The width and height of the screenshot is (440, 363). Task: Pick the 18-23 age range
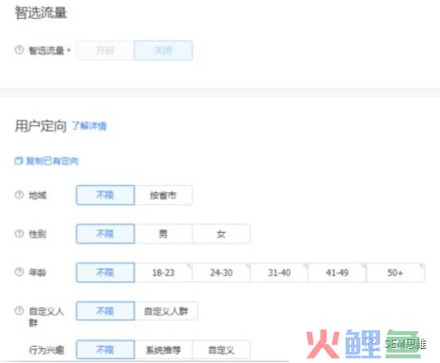tap(164, 273)
